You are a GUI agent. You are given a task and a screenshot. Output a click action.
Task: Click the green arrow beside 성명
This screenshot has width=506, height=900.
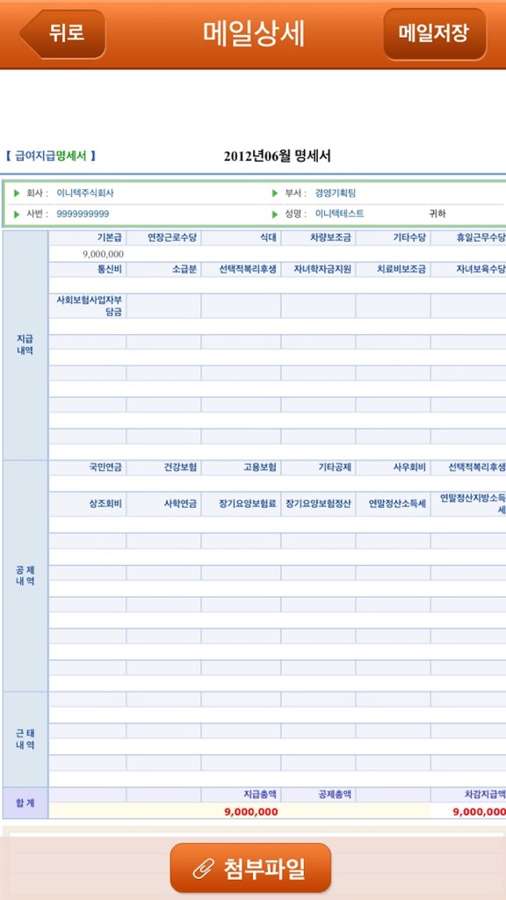(x=275, y=214)
